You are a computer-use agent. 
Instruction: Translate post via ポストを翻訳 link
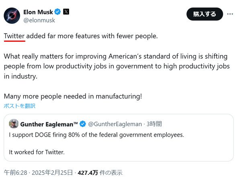click(20, 106)
